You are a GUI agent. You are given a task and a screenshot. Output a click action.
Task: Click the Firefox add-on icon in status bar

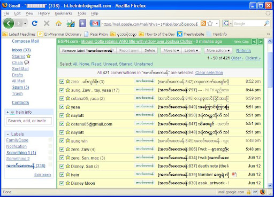tap(263, 192)
